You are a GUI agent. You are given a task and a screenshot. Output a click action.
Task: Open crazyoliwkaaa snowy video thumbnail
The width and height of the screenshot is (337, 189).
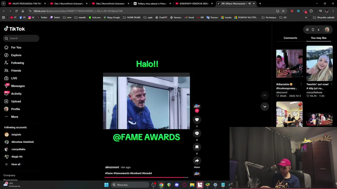[319, 63]
